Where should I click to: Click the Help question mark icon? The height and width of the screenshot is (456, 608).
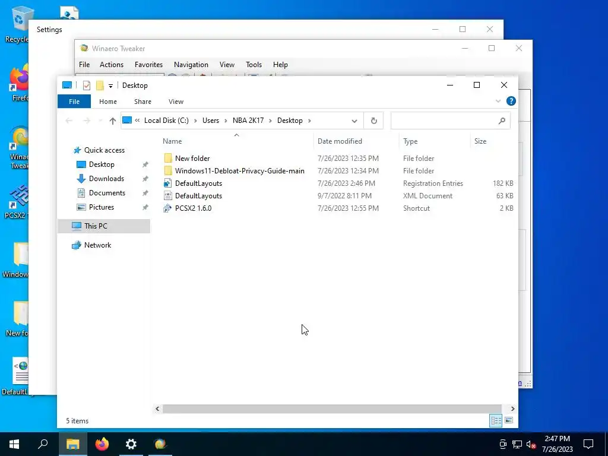(511, 101)
